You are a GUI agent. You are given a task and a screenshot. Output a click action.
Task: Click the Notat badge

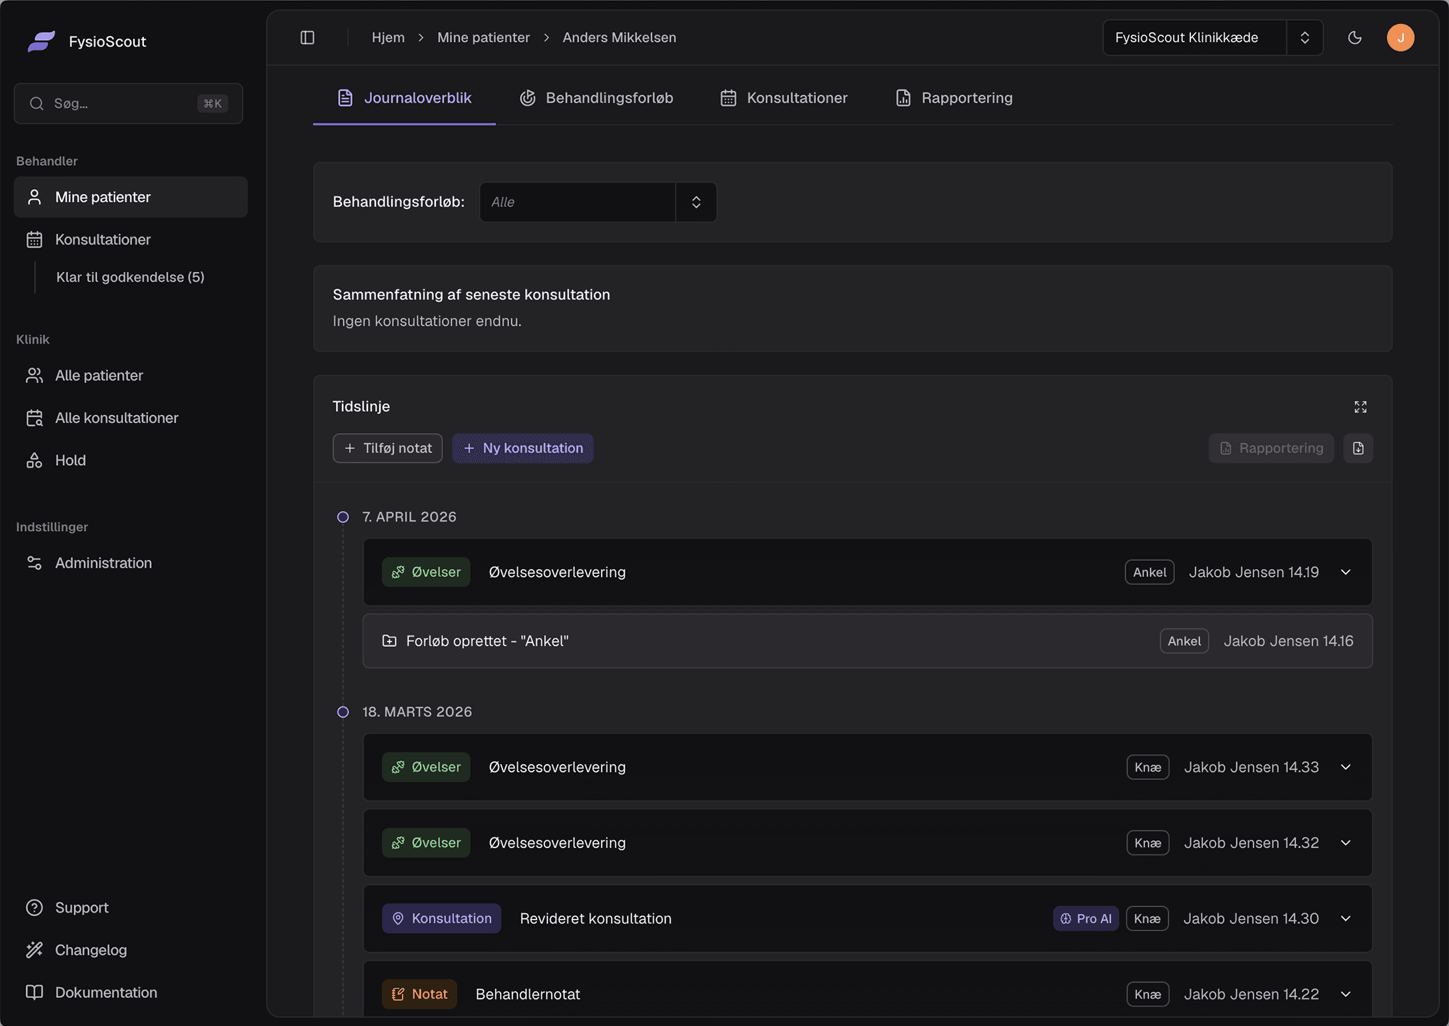tap(419, 995)
